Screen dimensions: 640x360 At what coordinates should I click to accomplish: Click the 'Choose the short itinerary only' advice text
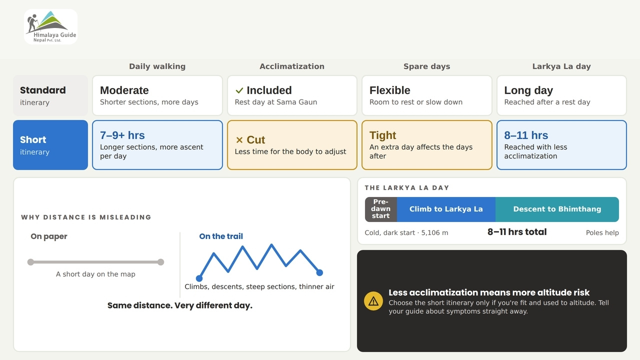[x=498, y=307]
